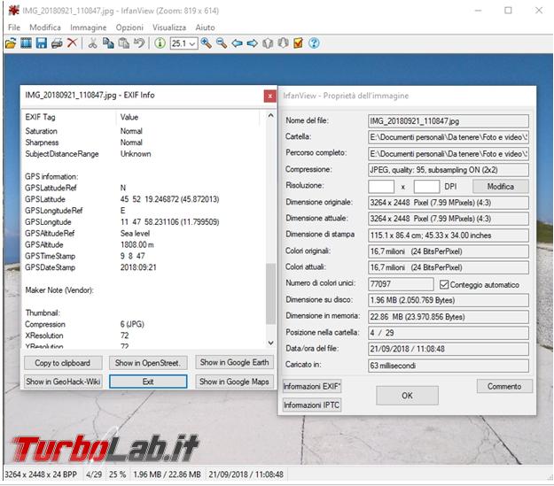The height and width of the screenshot is (486, 554).
Task: Click the EXIF list scrollbar thumb
Action: [270, 294]
